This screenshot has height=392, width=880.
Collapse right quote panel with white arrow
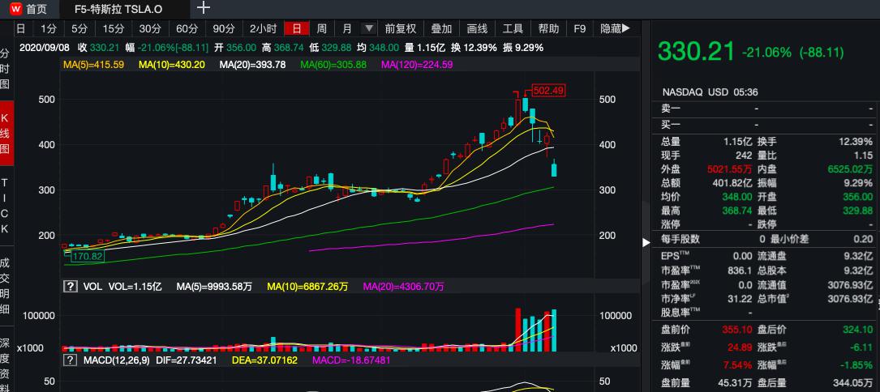pyautogui.click(x=646, y=241)
